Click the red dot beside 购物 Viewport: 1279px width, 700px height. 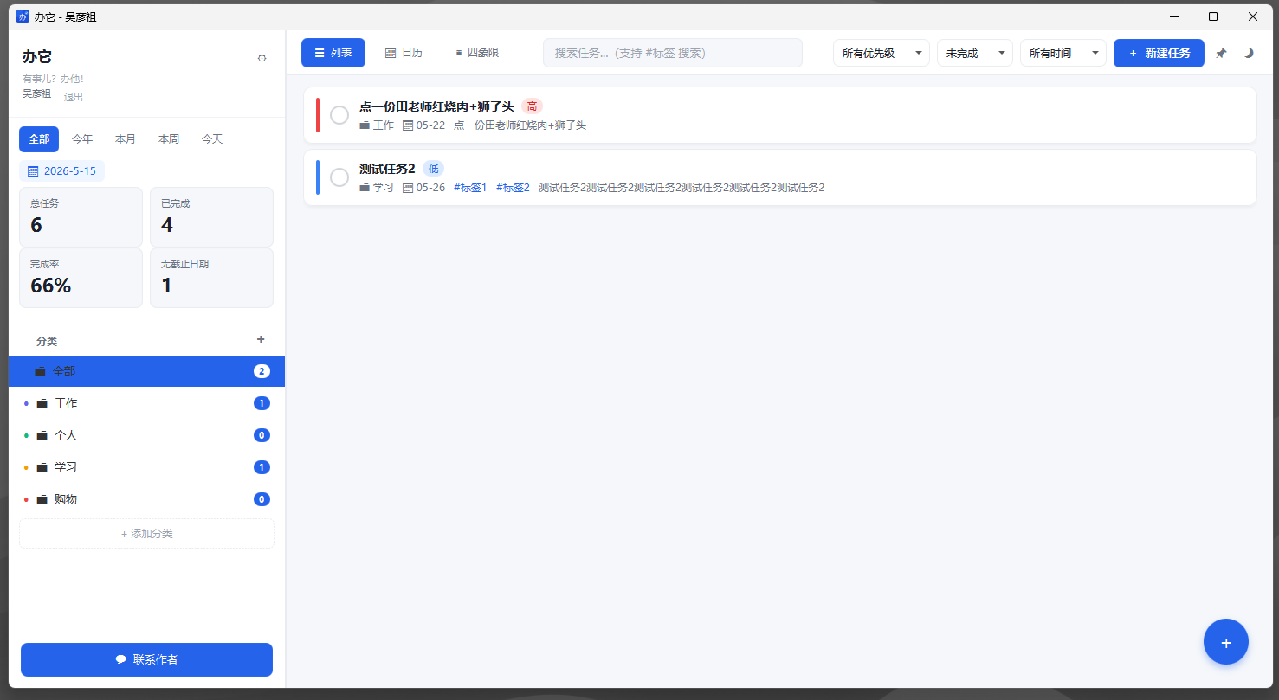[x=26, y=499]
